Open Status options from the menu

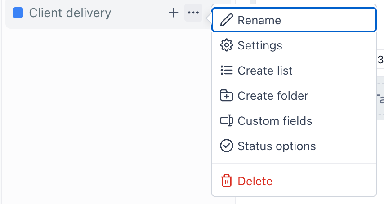294,146
